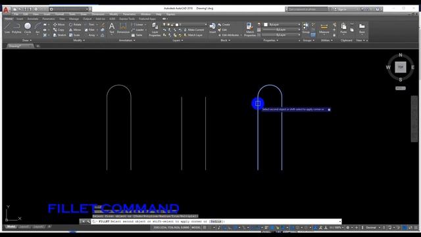Image resolution: width=421 pixels, height=237 pixels.
Task: Open Layer Properties
Action: tap(155, 30)
